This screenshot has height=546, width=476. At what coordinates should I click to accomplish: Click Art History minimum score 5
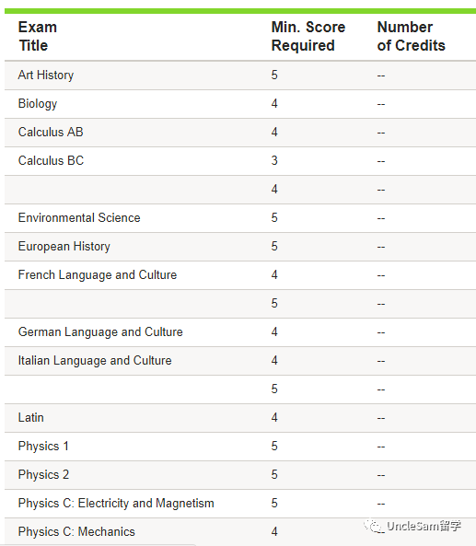pyautogui.click(x=274, y=76)
